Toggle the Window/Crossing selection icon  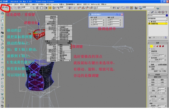[46, 8]
